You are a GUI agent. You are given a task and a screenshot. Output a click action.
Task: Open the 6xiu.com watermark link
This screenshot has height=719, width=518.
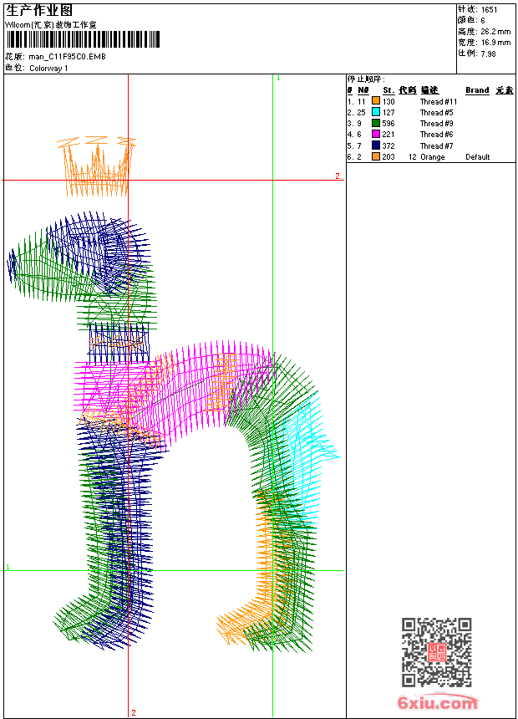[437, 703]
